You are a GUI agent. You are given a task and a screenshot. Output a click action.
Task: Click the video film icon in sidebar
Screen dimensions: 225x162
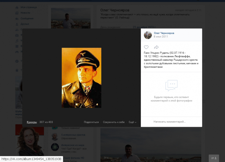17,46
